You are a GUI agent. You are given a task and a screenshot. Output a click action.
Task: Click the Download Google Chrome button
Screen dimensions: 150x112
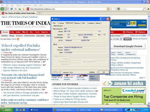pyautogui.click(x=128, y=46)
